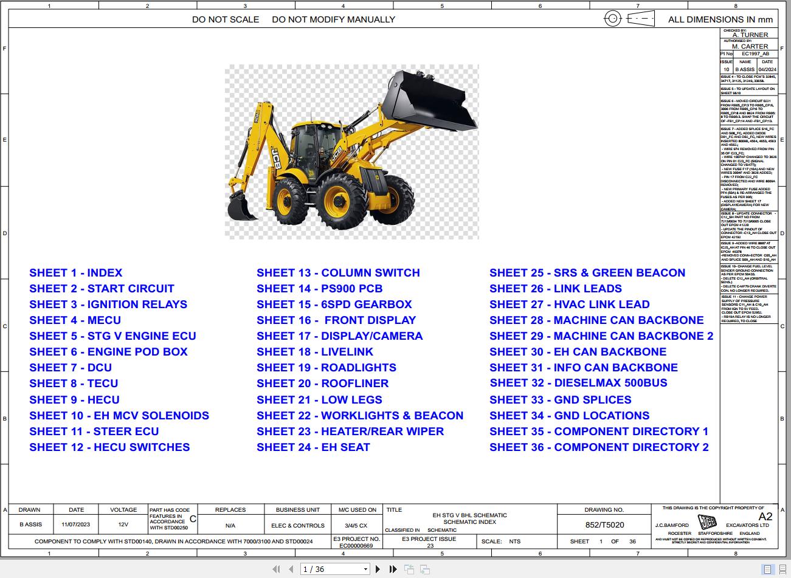
Task: Open SHEET 3 - IGNITION RELAYS link
Action: [x=108, y=304]
